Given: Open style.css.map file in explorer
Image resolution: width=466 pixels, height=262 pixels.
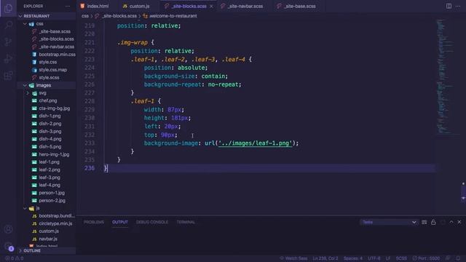Looking at the screenshot, I should [52, 70].
